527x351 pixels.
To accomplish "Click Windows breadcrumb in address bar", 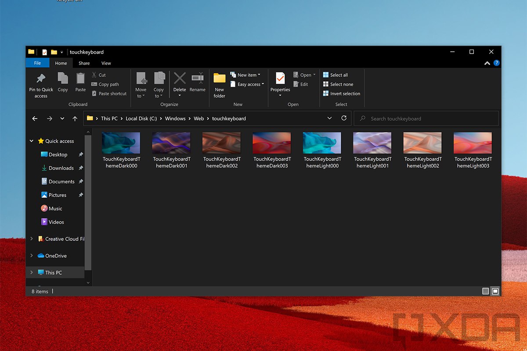I will pyautogui.click(x=175, y=118).
